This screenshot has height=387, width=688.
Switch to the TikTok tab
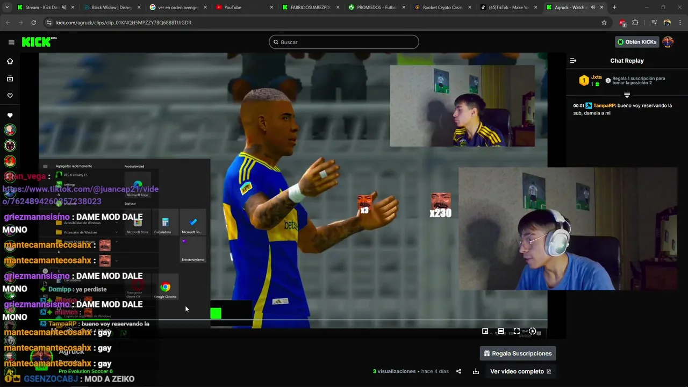tap(508, 8)
